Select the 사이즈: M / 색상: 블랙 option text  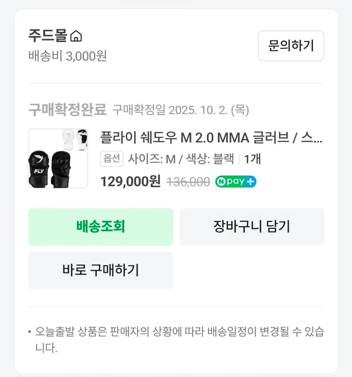pos(181,159)
